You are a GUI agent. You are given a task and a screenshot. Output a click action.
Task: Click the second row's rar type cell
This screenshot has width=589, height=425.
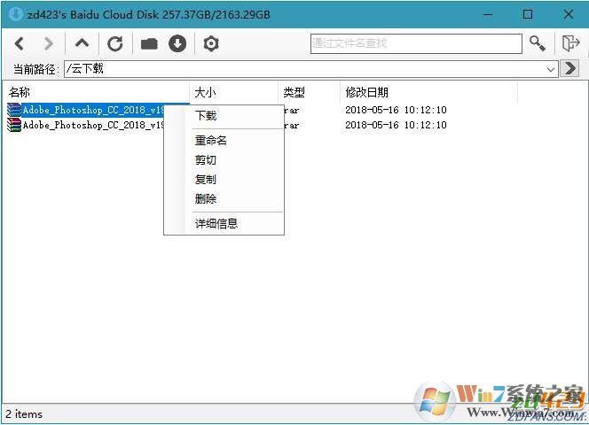pyautogui.click(x=292, y=126)
